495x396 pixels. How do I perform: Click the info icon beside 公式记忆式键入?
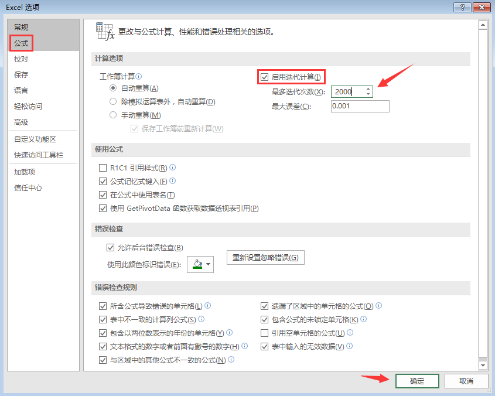tap(172, 180)
